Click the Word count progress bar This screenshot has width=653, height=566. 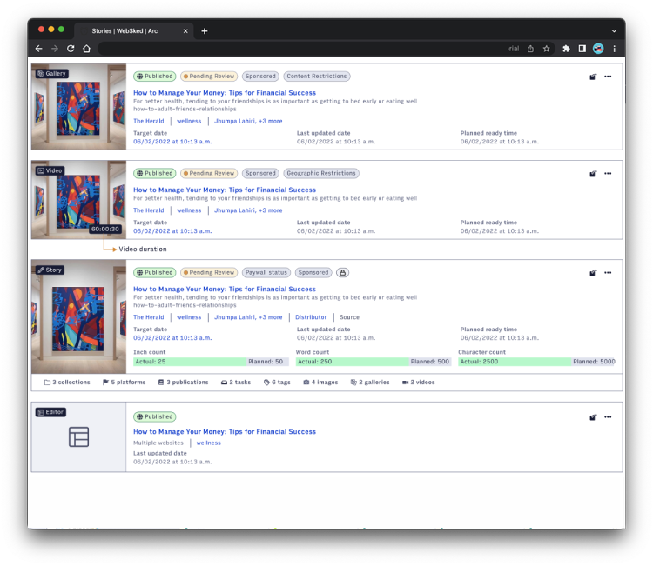click(x=374, y=362)
